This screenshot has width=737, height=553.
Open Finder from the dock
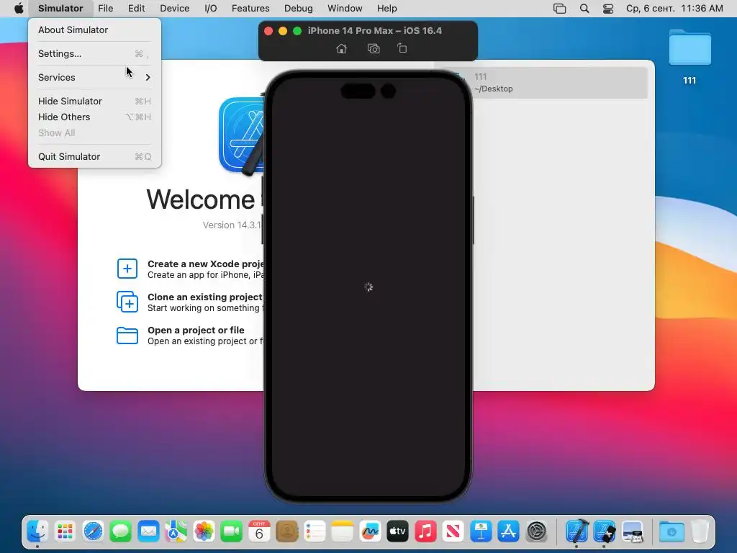click(x=37, y=532)
